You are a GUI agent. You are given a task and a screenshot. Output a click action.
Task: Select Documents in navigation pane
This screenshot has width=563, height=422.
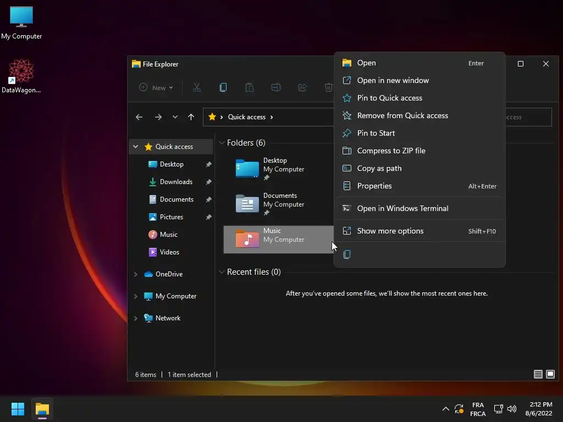click(x=176, y=199)
